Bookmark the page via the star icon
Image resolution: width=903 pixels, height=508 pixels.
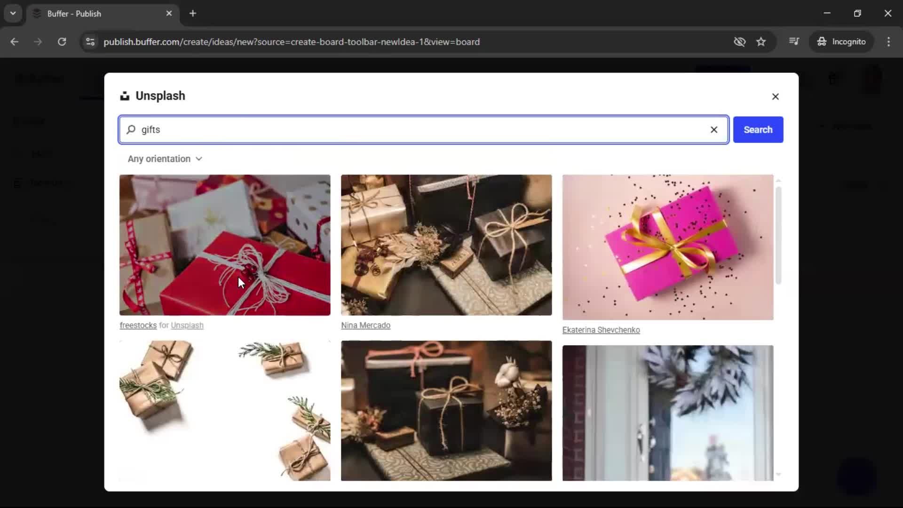pyautogui.click(x=761, y=41)
